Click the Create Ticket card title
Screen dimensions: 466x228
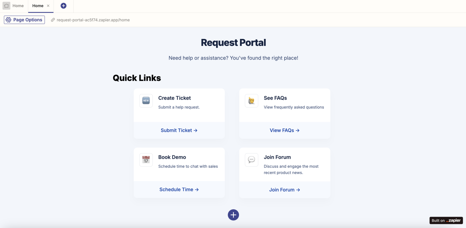coord(174,98)
